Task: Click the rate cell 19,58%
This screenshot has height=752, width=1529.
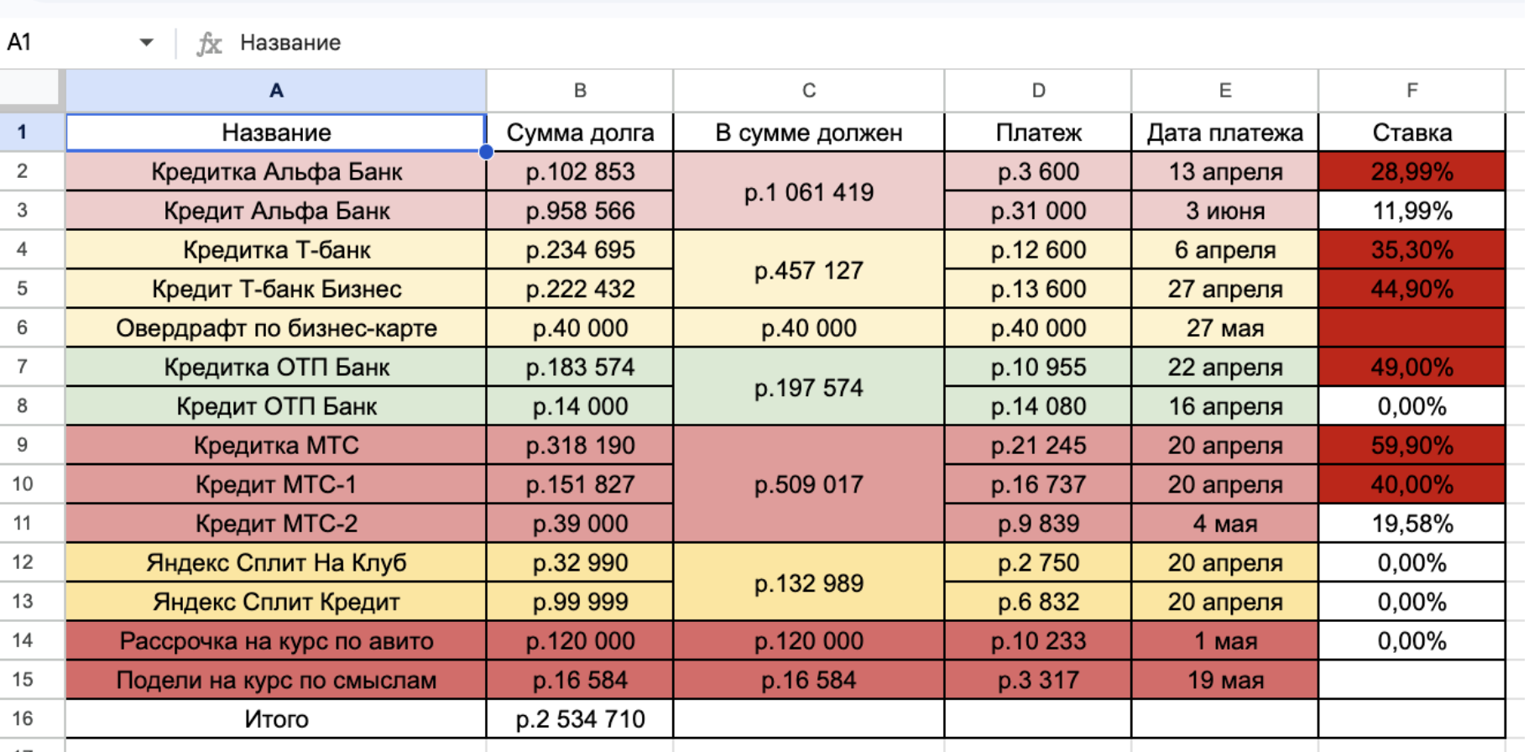Action: (x=1412, y=523)
